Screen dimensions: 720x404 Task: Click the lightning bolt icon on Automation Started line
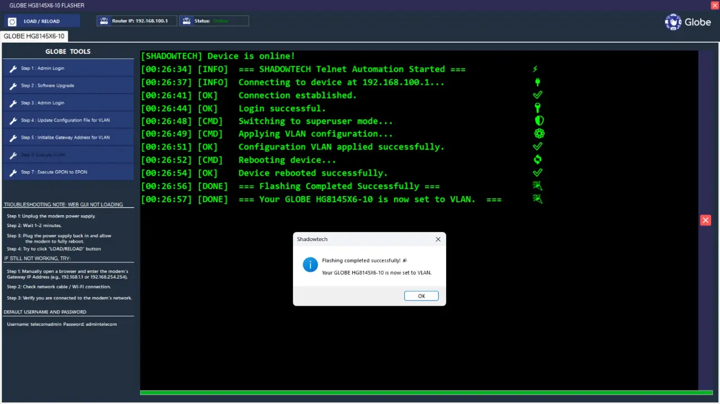(535, 69)
